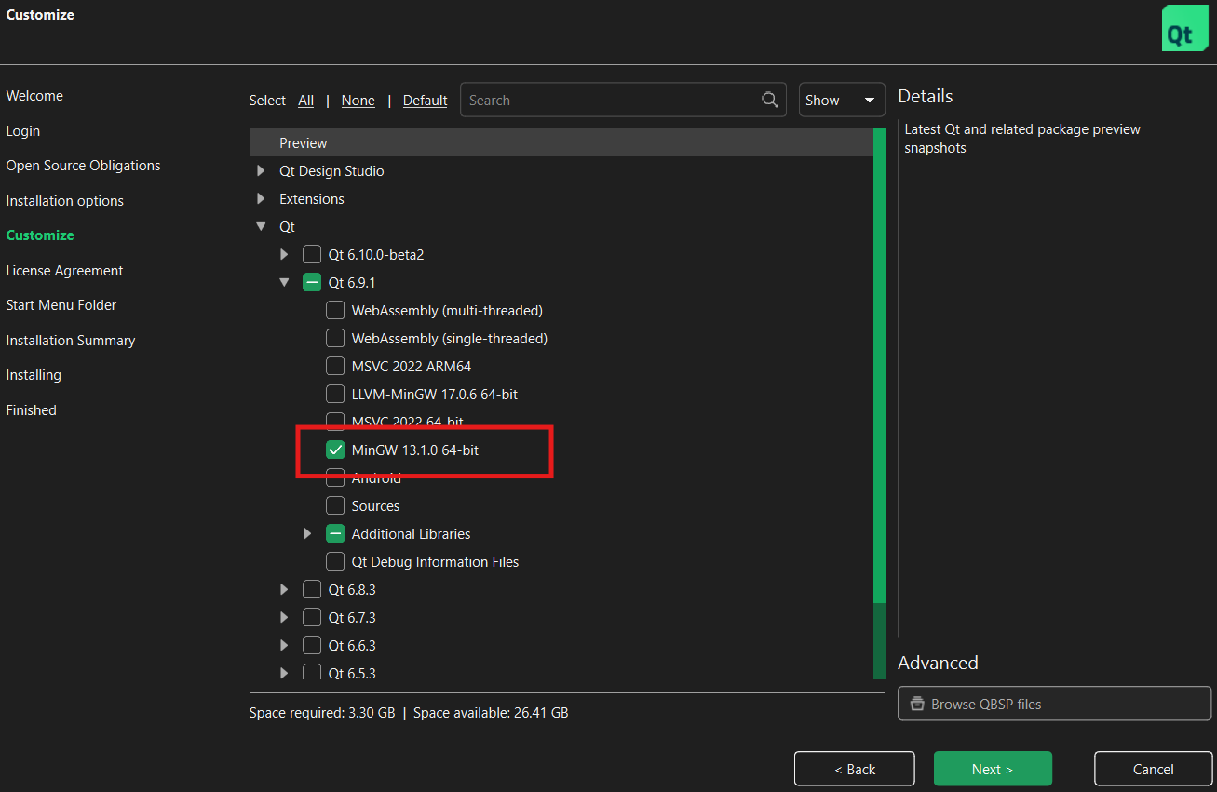Screen dimensions: 1217x792
Task: Tick the Qt 6.6.3 checkbox
Action: pos(312,645)
